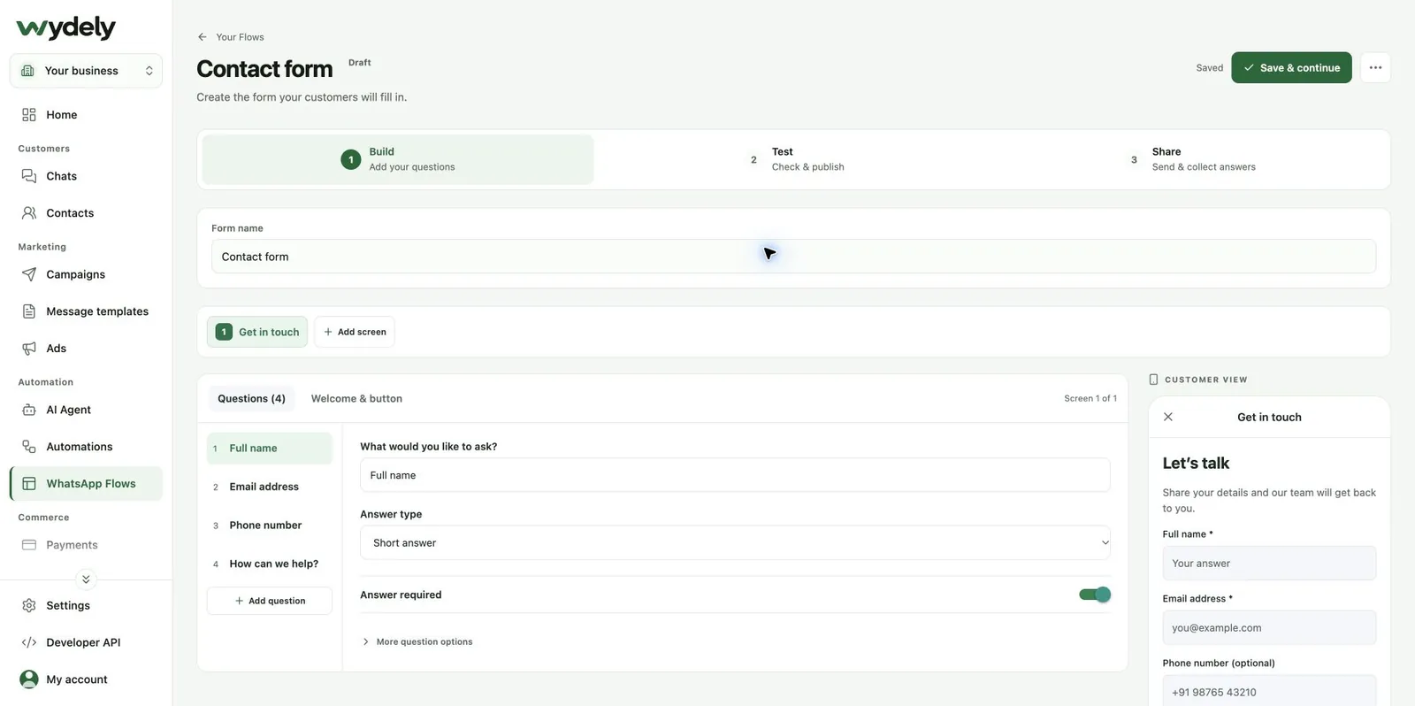Click the Chats speech bubble icon
The width and height of the screenshot is (1415, 706).
tap(29, 176)
